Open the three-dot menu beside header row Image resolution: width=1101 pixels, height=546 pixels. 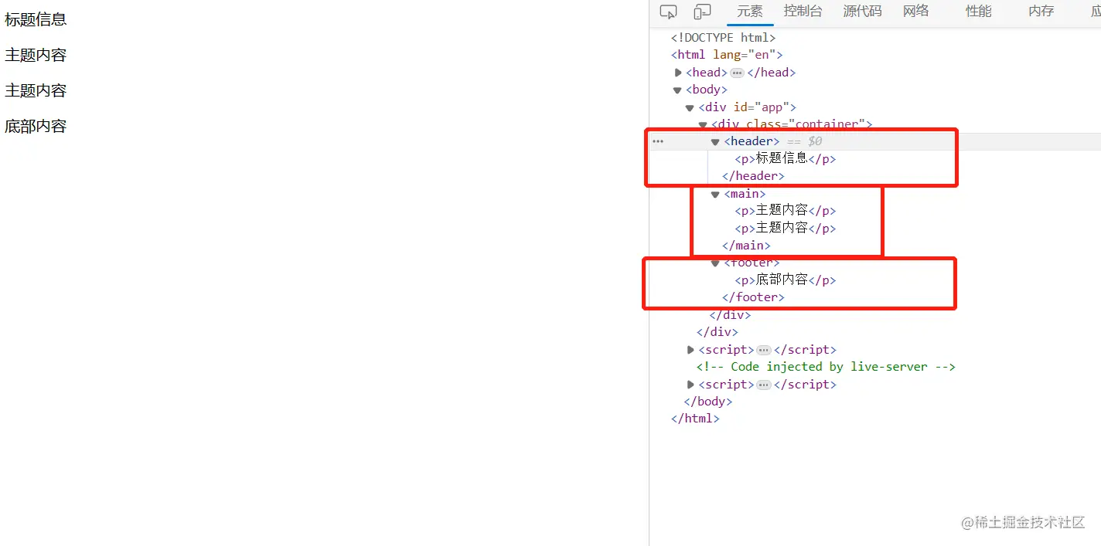(x=658, y=141)
